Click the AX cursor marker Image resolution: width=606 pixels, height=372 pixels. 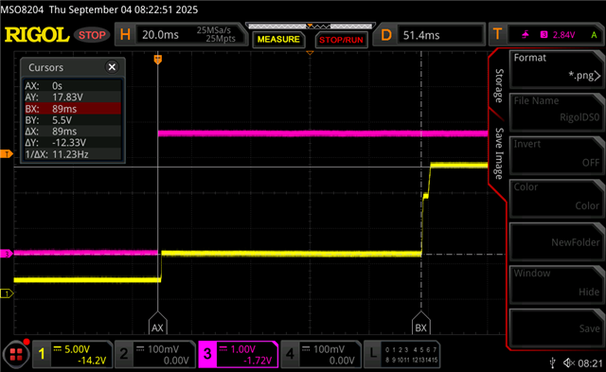point(157,324)
